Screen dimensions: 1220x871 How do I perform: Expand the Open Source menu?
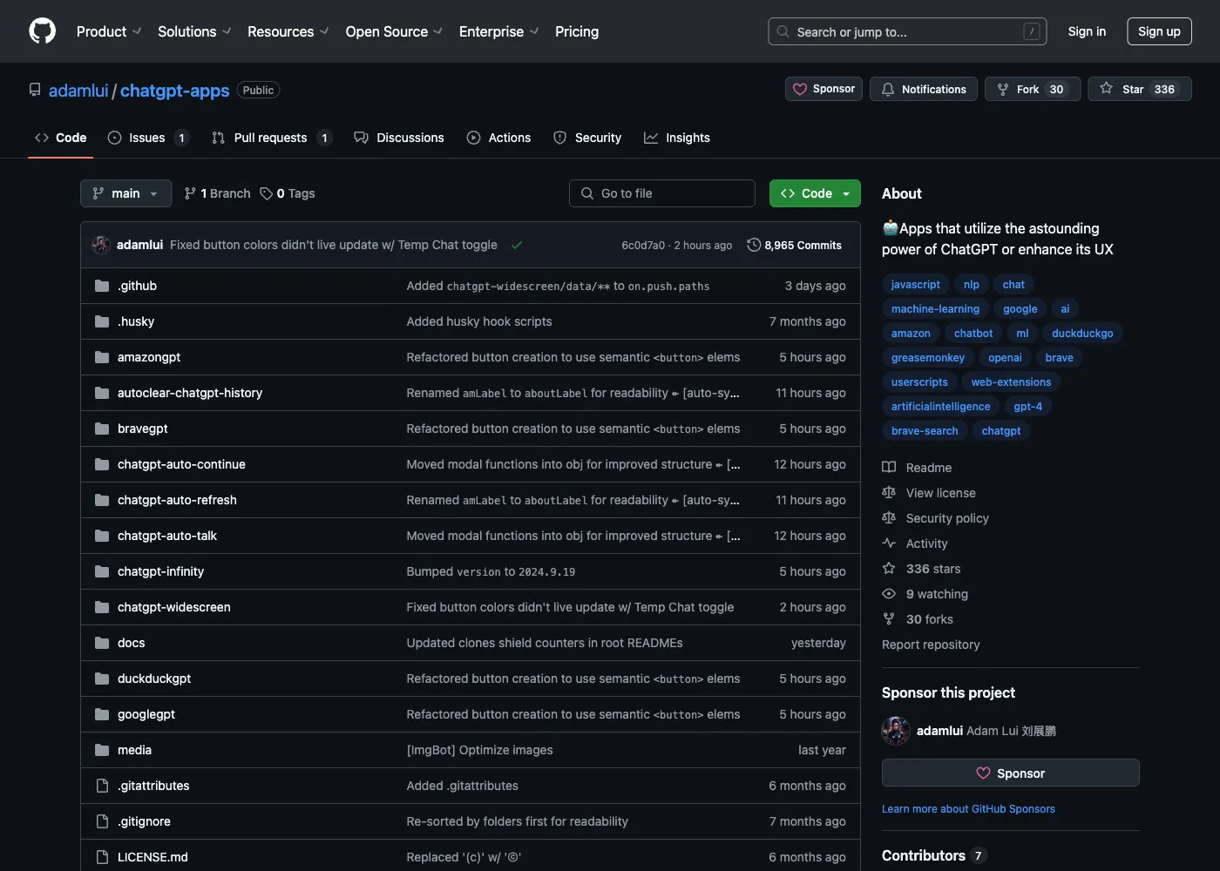coord(394,31)
